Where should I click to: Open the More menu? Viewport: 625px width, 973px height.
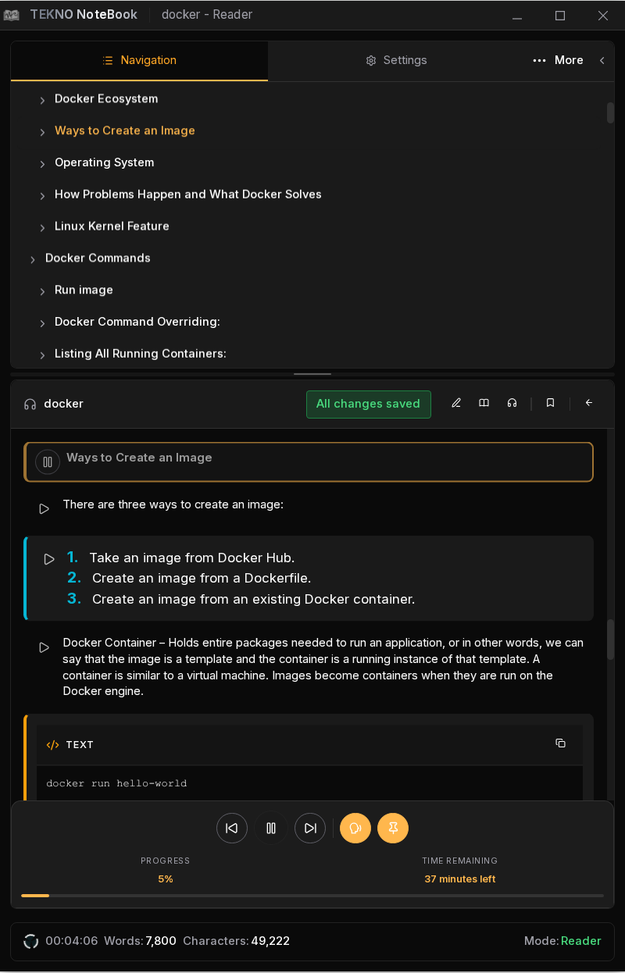(x=558, y=60)
